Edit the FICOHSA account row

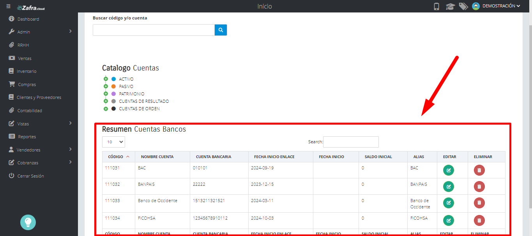pyautogui.click(x=449, y=220)
